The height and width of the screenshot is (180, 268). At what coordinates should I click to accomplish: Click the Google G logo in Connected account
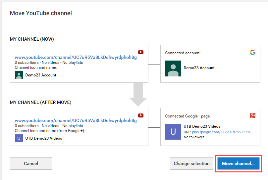(253, 52)
